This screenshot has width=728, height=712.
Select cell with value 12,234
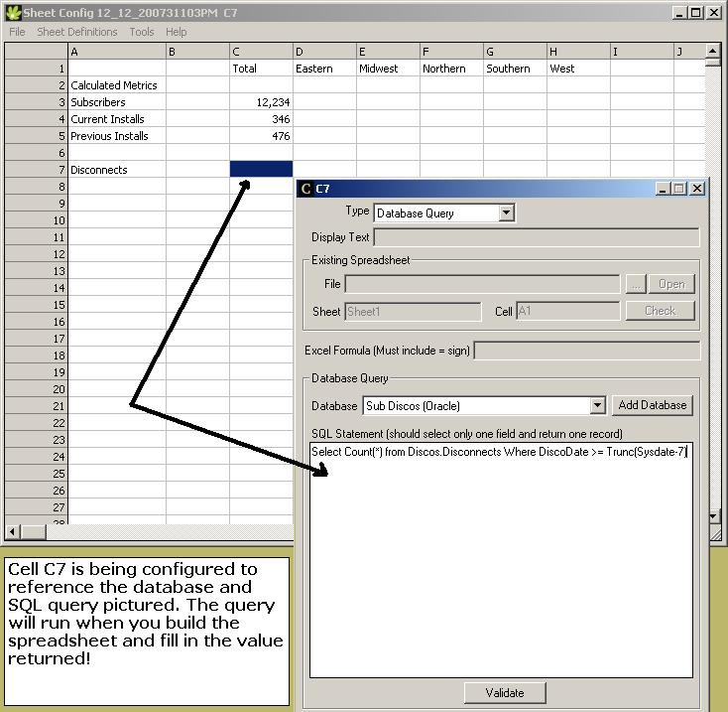coord(261,101)
